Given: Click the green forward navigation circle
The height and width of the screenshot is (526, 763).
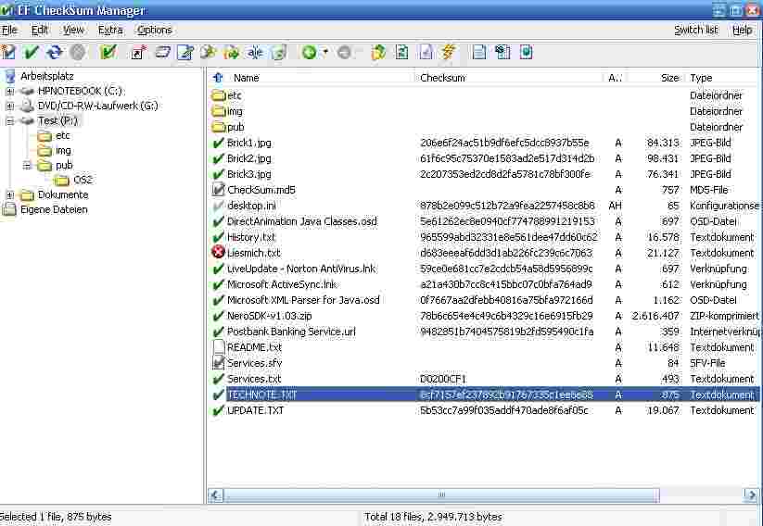Looking at the screenshot, I should pyautogui.click(x=309, y=52).
